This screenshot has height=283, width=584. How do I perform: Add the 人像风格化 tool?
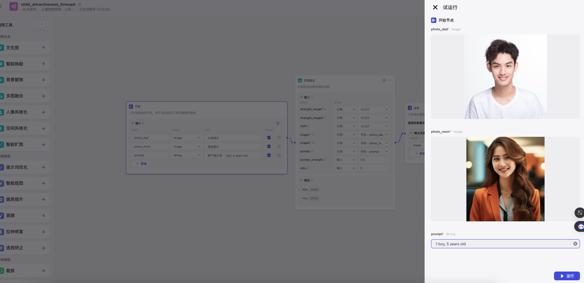[43, 112]
